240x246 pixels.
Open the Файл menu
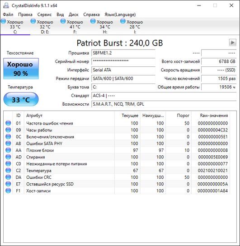point(8,14)
